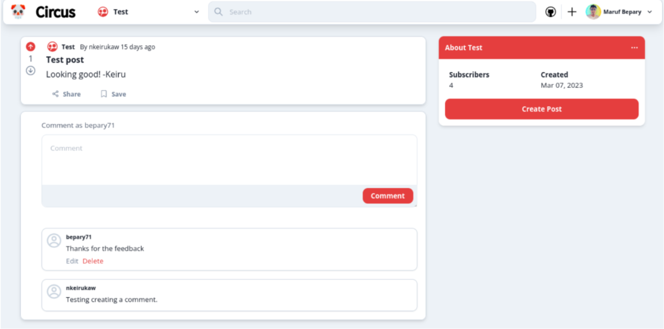Click the Search input field
Viewport: 664px width, 329px height.
[372, 12]
